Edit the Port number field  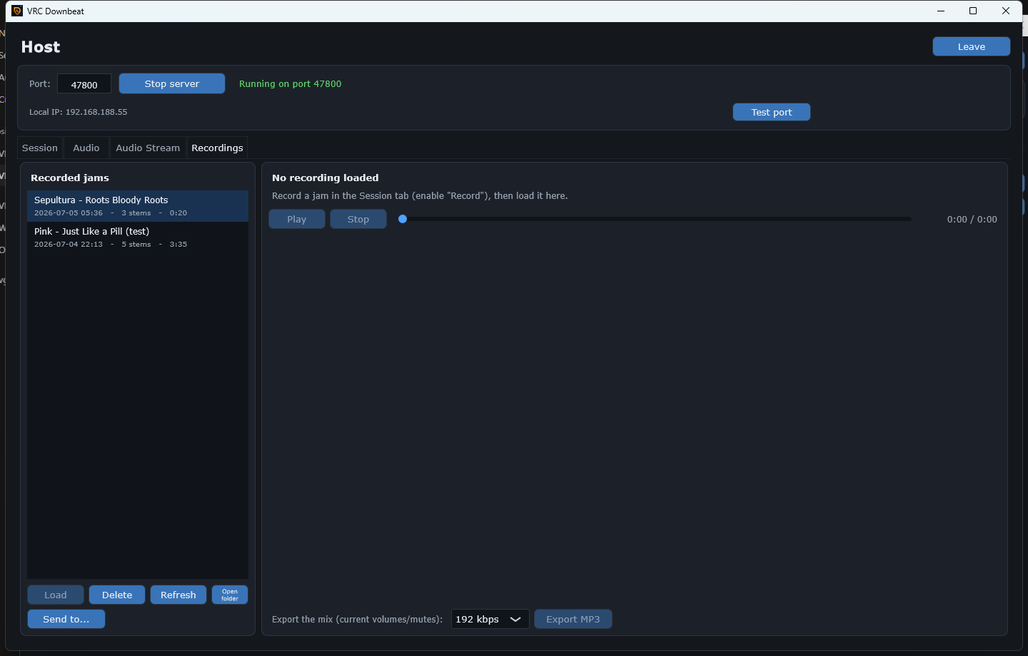point(84,84)
